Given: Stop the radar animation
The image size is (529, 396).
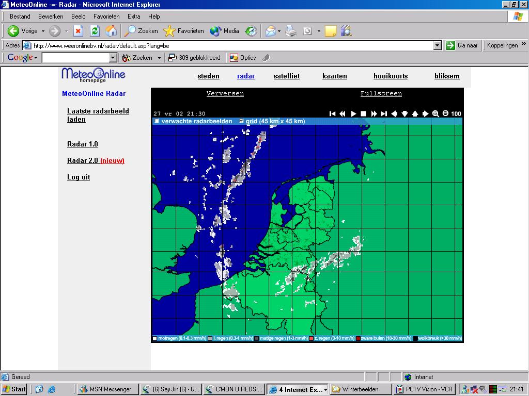Looking at the screenshot, I should coord(363,114).
